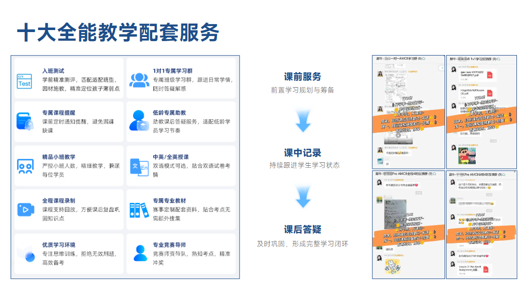Viewport: 529px width, 285px height.
Task: Click the Crayon Shin-chan sticker in the 1v1学习反馈群 chat
Action: coord(467,156)
